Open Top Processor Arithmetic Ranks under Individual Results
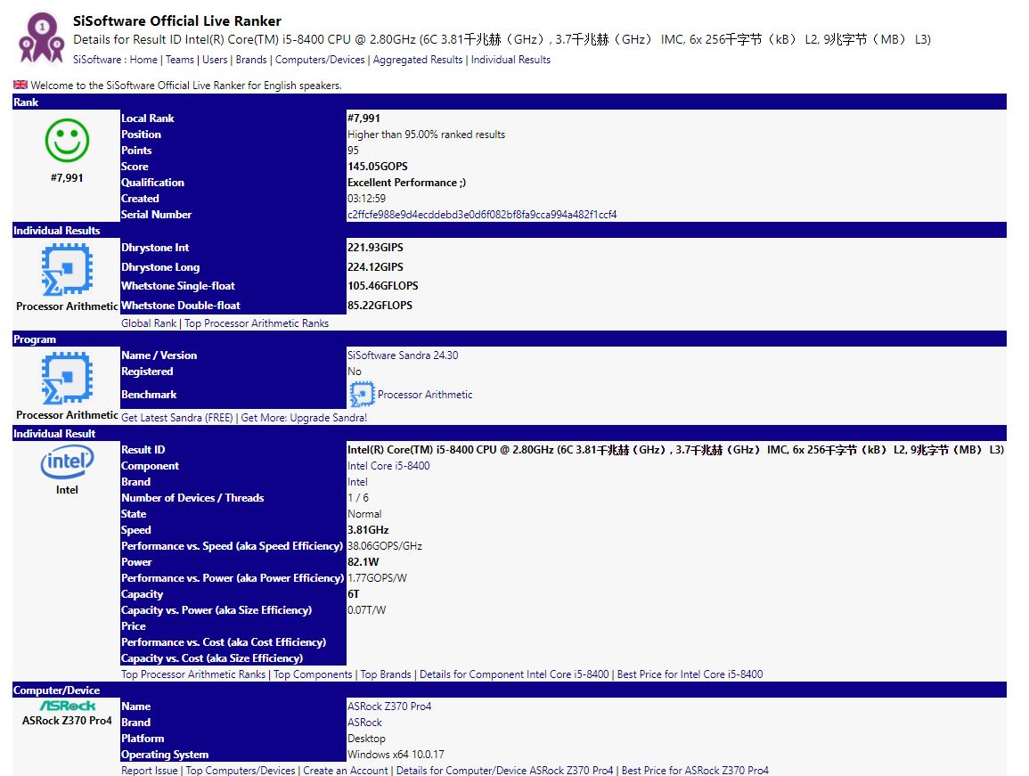Viewport: 1029px width, 776px height. tap(257, 323)
